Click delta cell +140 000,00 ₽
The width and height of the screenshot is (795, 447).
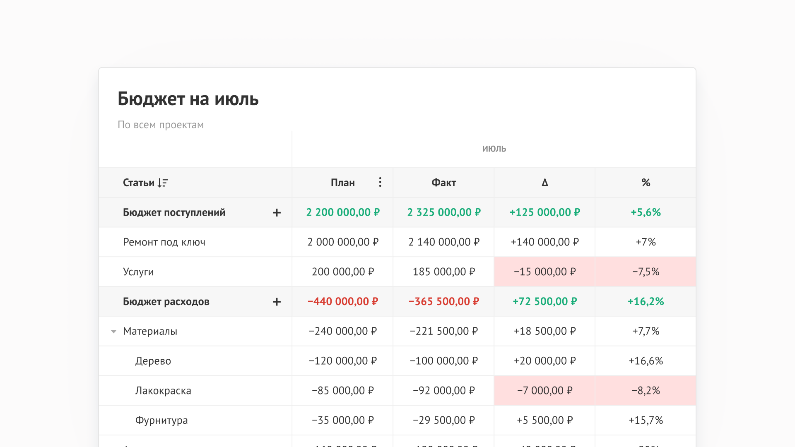(x=545, y=242)
